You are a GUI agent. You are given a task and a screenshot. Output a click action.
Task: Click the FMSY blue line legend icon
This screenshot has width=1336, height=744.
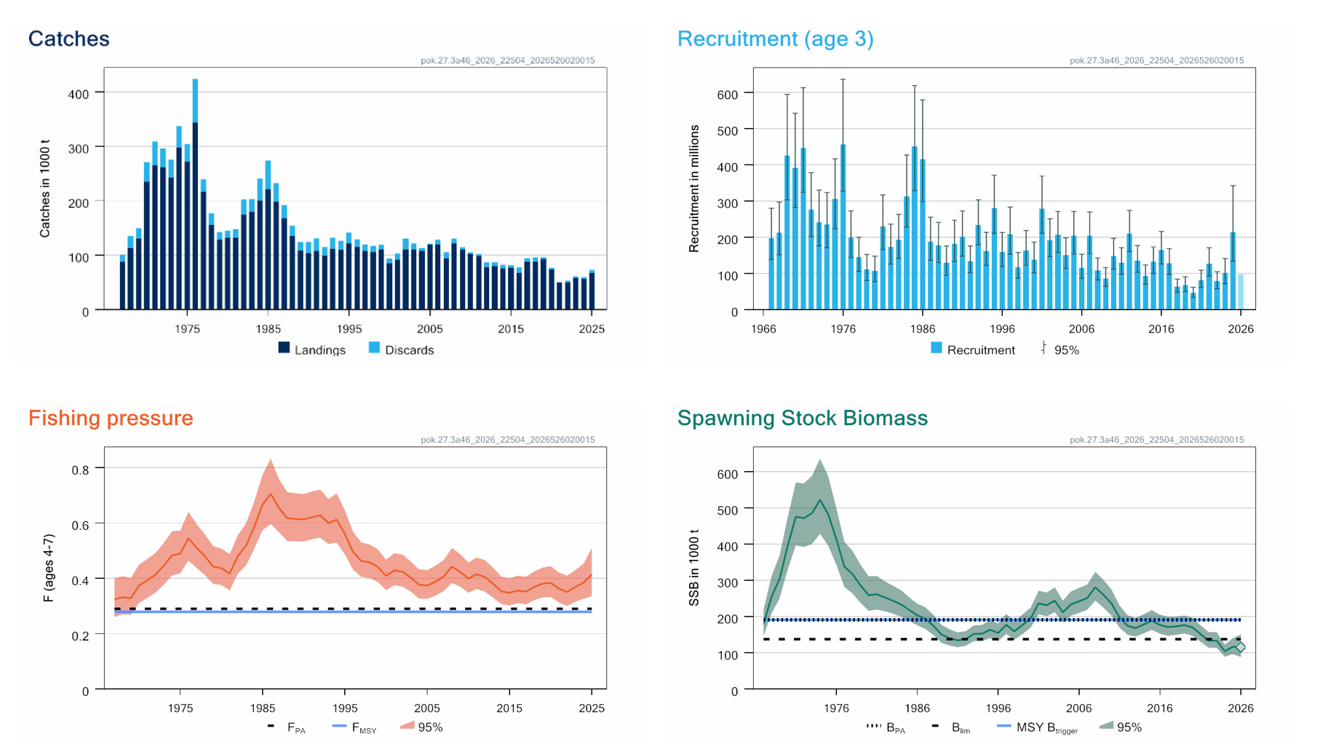[339, 726]
